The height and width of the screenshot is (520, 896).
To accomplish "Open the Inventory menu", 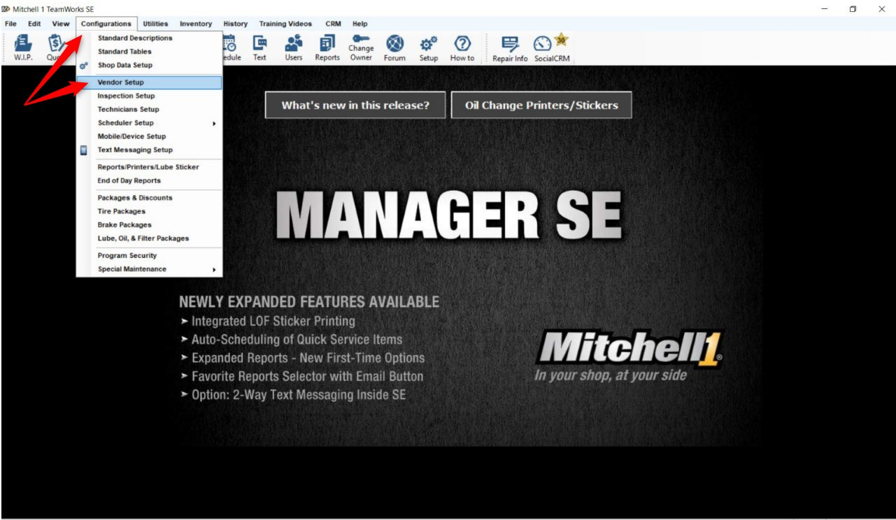I will coord(196,24).
